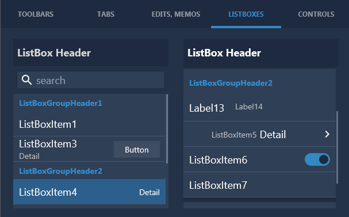The height and width of the screenshot is (217, 349).
Task: Select the highlighted ListBoxItem4 row
Action: 89,192
